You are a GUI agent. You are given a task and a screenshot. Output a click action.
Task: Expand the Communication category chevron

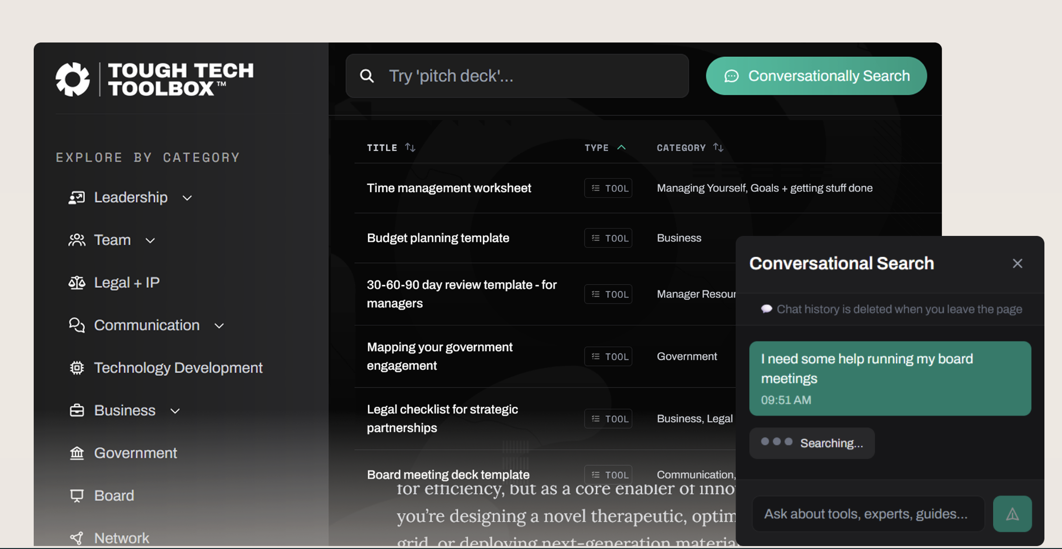pyautogui.click(x=219, y=326)
